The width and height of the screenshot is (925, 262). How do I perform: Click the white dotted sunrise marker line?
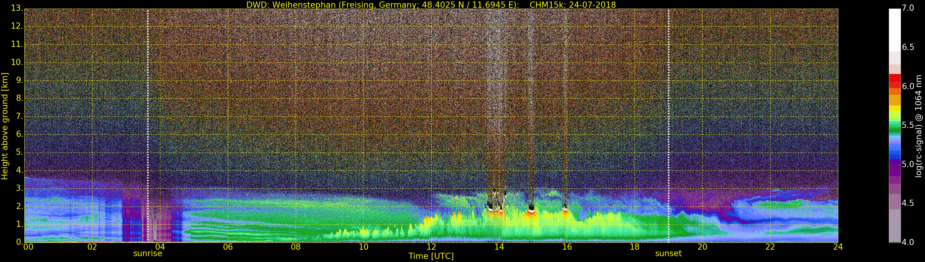click(148, 126)
